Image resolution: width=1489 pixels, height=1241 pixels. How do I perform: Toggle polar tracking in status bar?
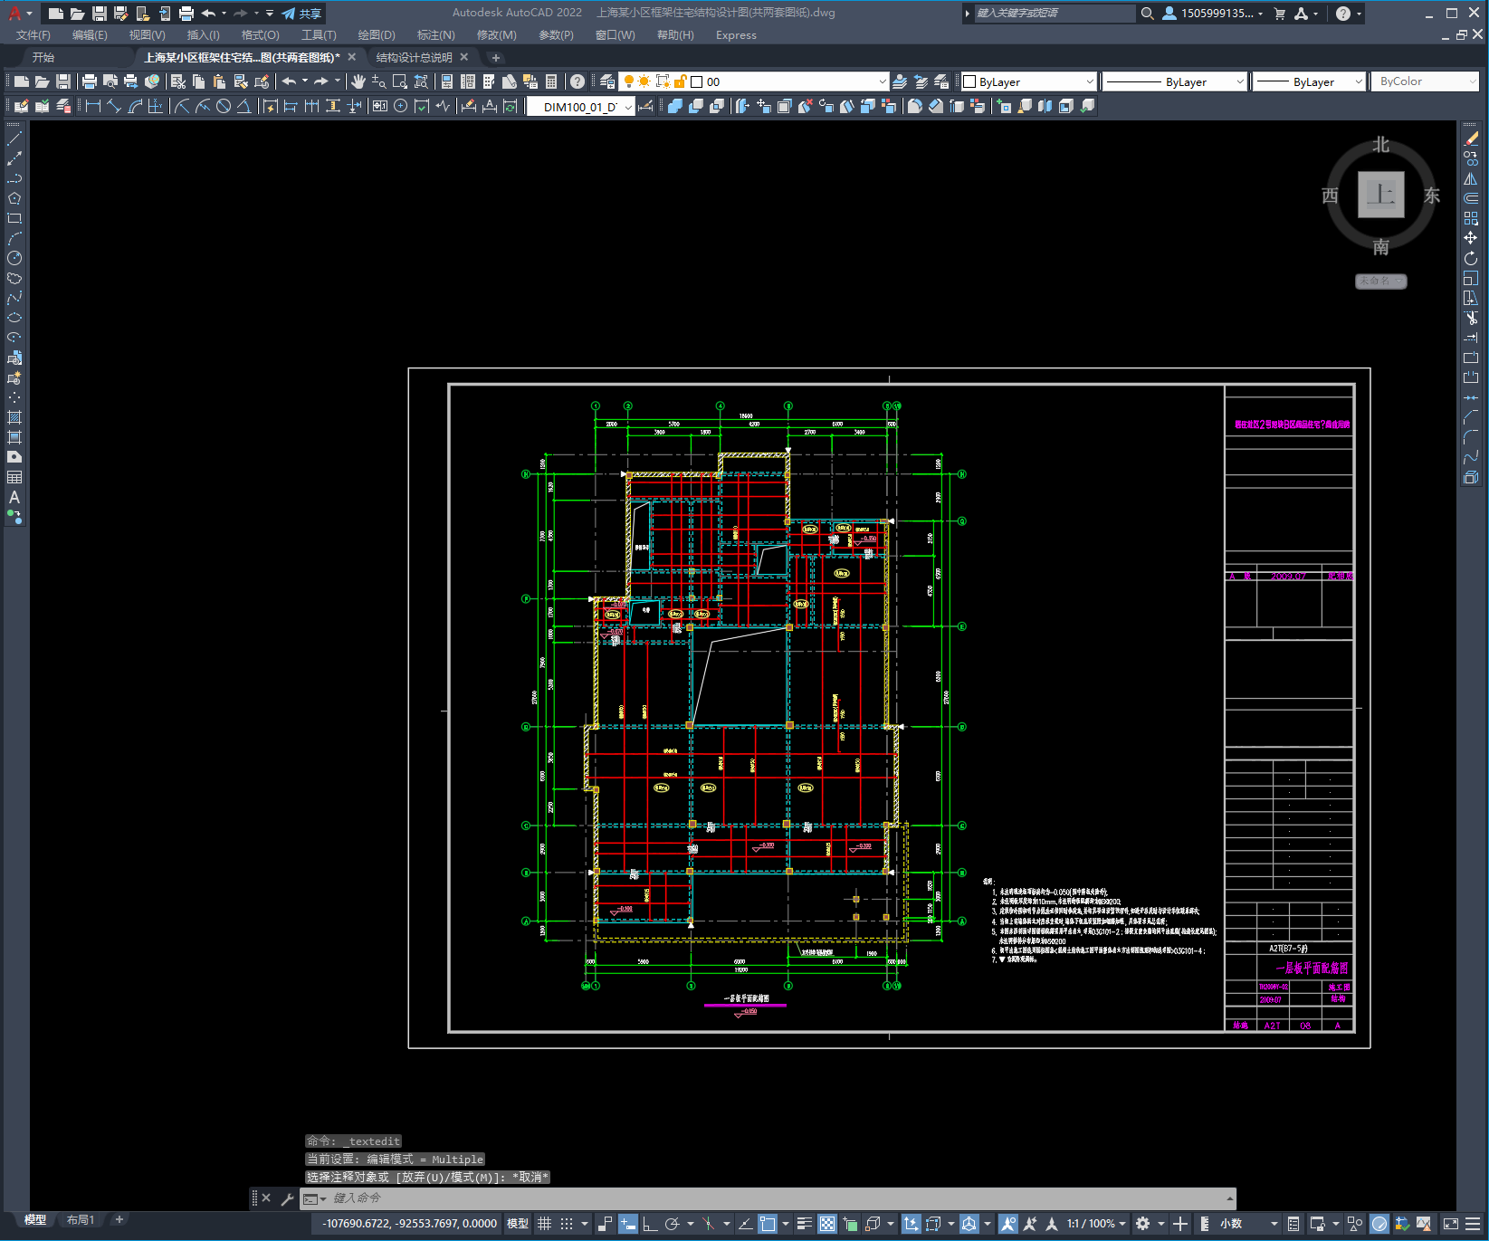(672, 1224)
